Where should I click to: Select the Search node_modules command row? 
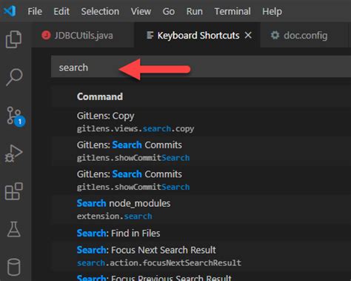[x=201, y=209]
